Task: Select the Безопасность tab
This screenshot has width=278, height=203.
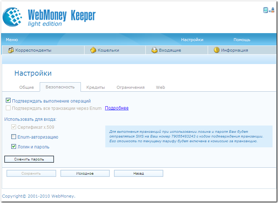Action: tap(60, 87)
